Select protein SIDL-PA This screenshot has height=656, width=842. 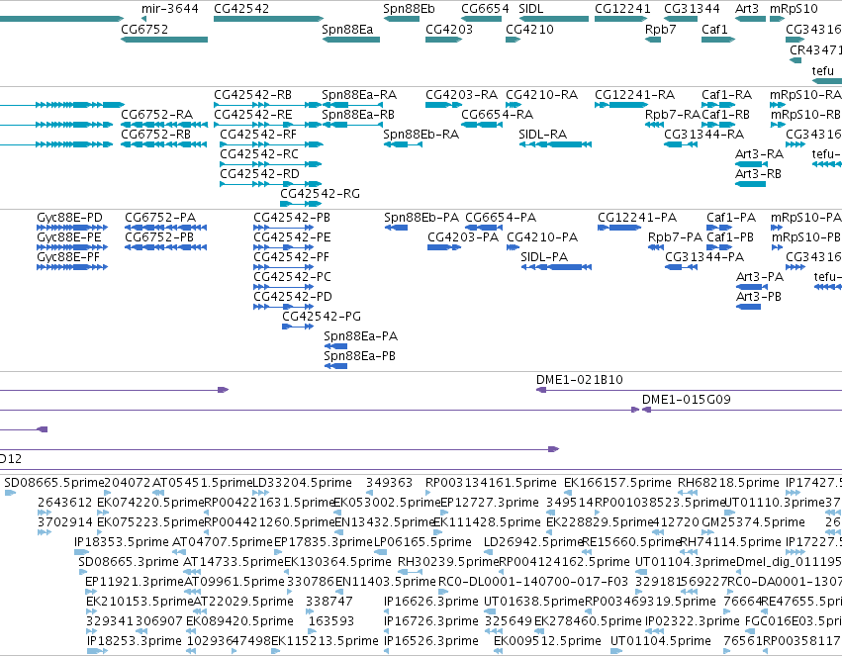click(x=556, y=267)
